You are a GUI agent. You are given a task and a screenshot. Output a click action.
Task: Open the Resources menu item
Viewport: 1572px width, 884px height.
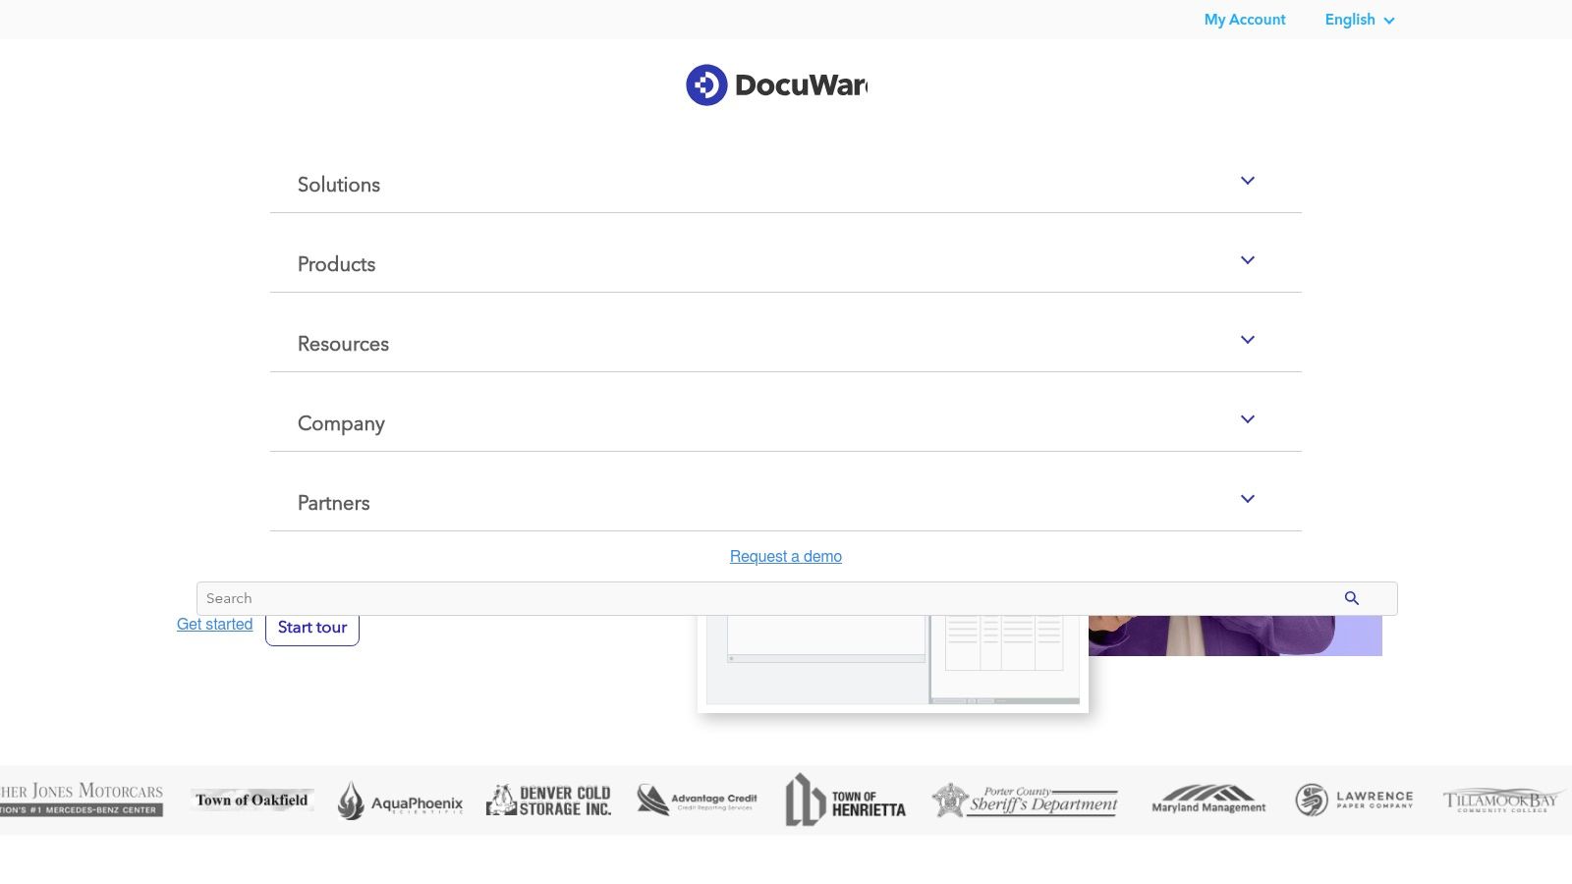(343, 344)
